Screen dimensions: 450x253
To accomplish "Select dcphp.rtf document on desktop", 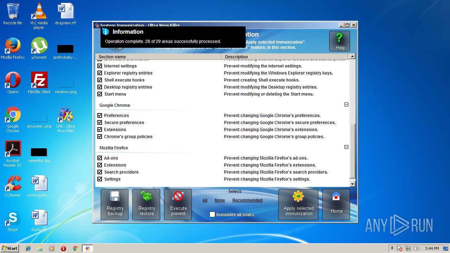I will (x=39, y=221).
